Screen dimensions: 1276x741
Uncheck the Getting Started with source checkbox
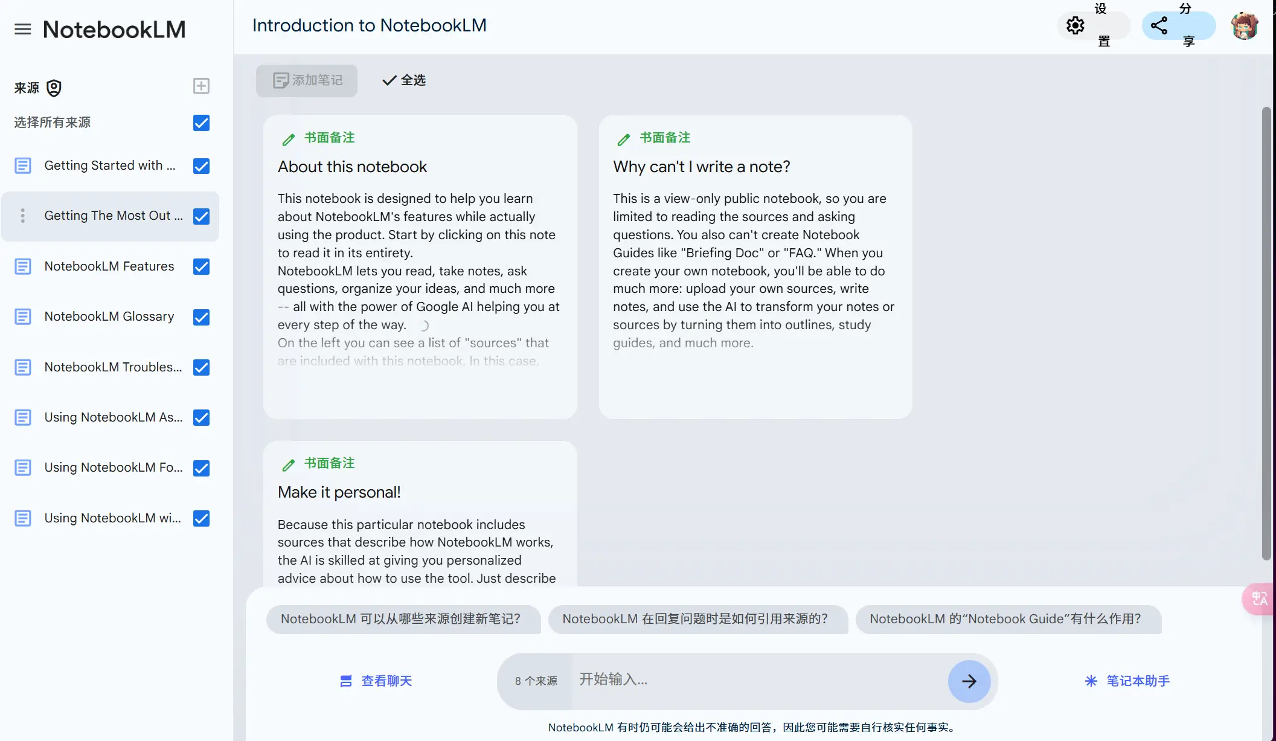click(201, 165)
